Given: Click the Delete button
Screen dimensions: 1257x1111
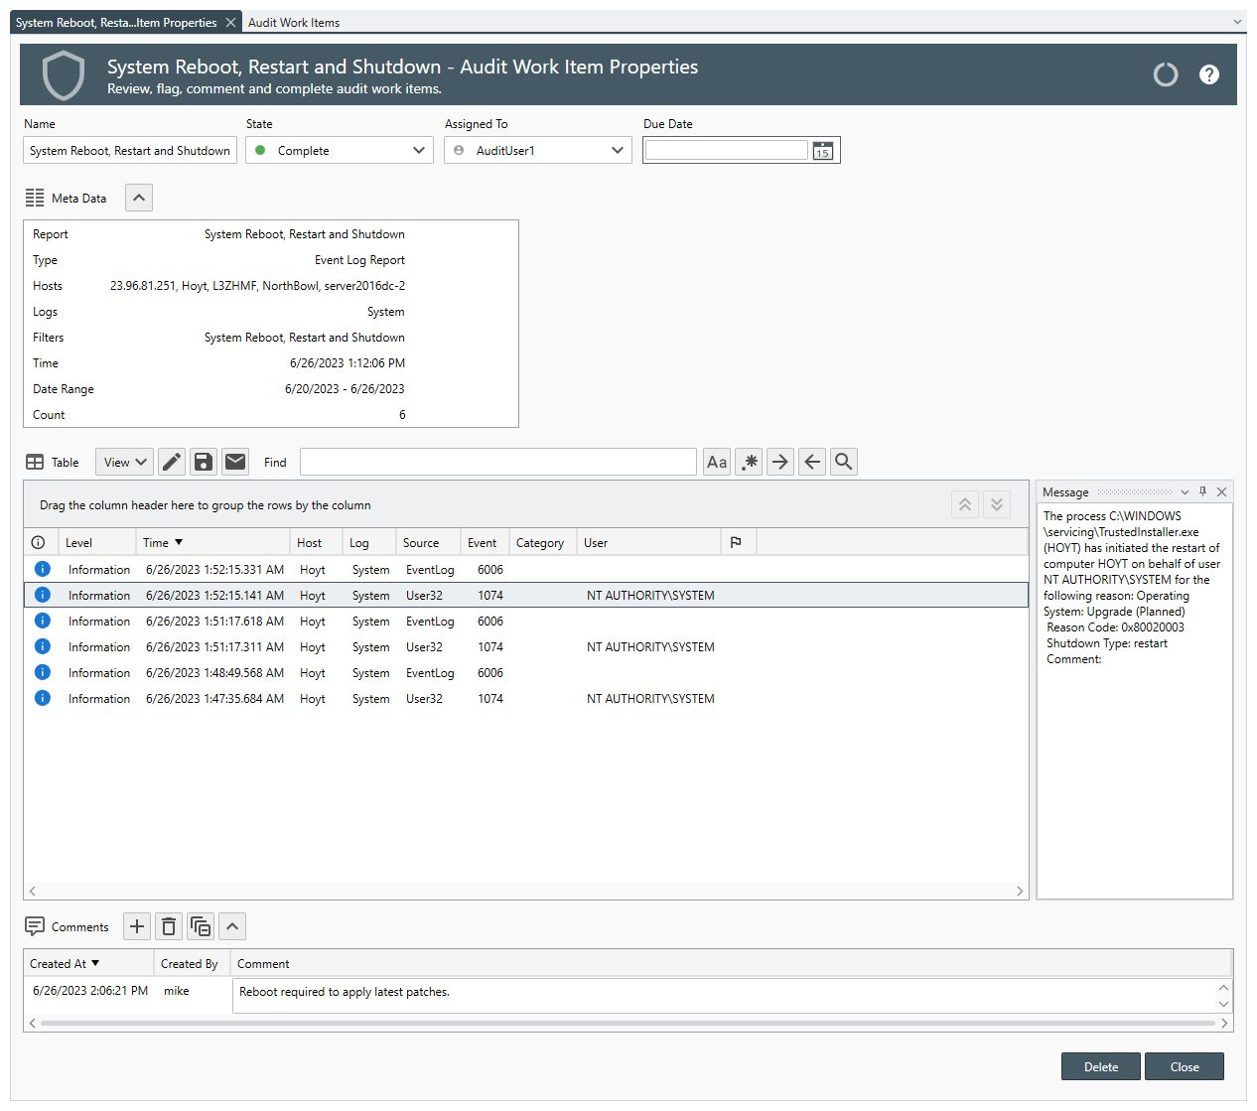Looking at the screenshot, I should pos(1100,1067).
